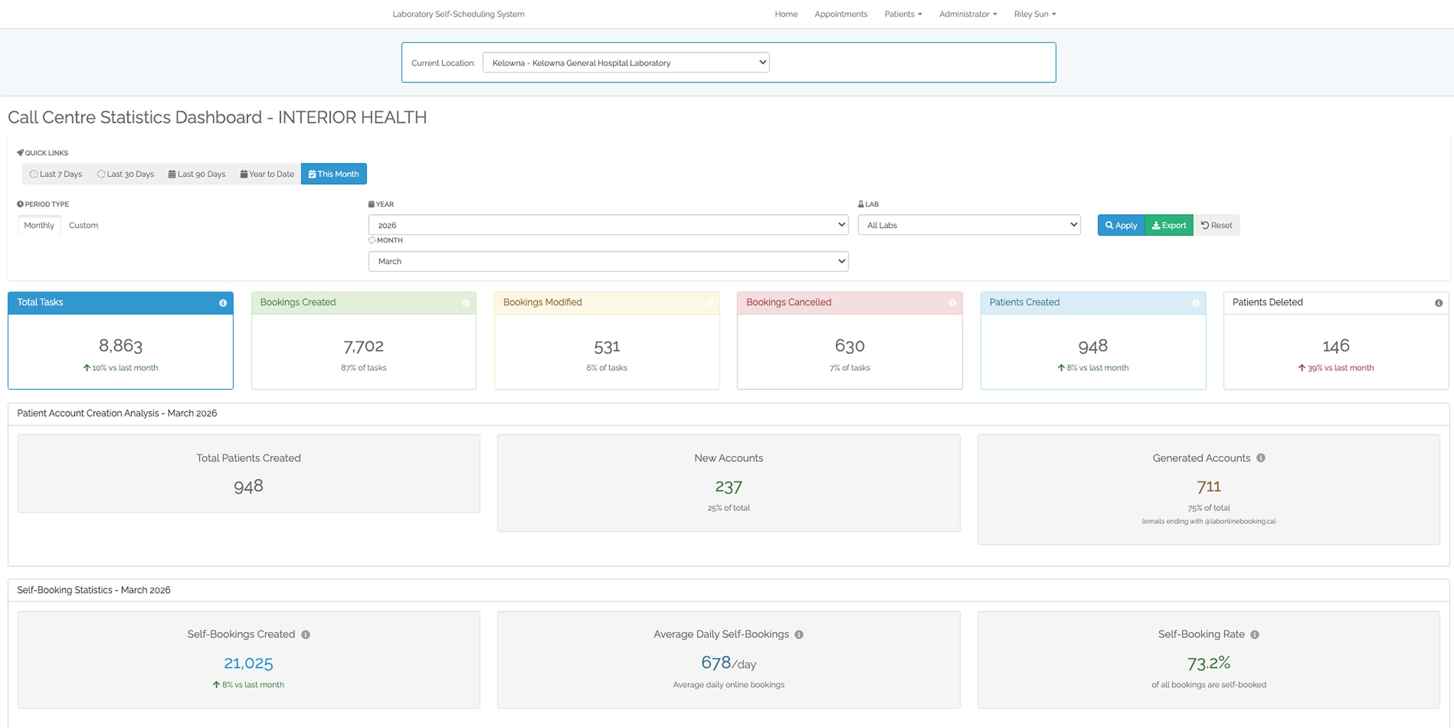1454x728 pixels.
Task: Expand the Patients menu
Action: click(903, 14)
